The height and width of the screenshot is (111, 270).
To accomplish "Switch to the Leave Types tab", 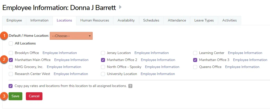I will coord(204,20).
